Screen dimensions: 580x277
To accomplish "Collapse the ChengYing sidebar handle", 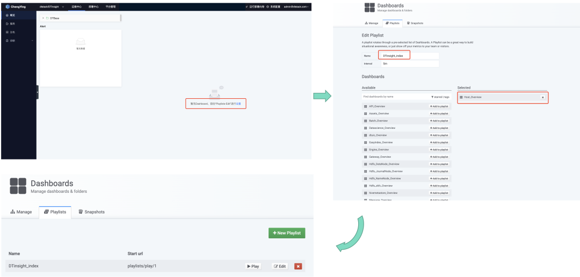I will [x=38, y=92].
